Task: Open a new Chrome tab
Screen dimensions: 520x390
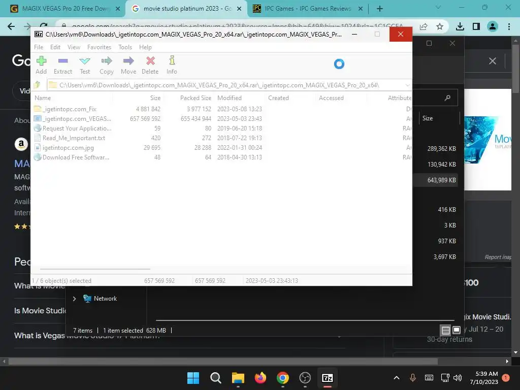Action: [x=380, y=9]
